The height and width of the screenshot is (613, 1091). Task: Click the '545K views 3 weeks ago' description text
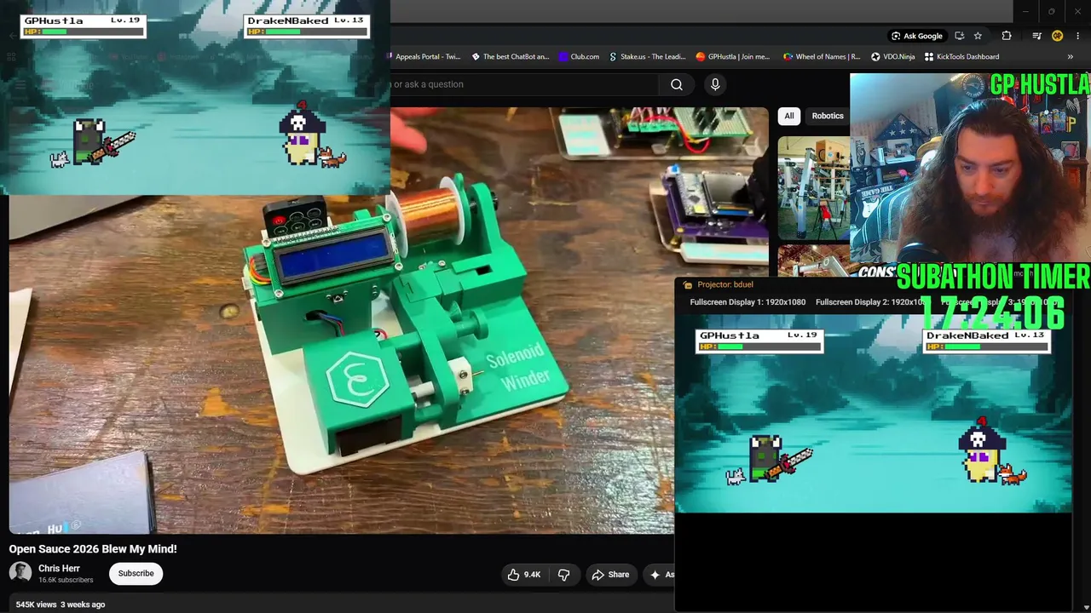pos(61,604)
